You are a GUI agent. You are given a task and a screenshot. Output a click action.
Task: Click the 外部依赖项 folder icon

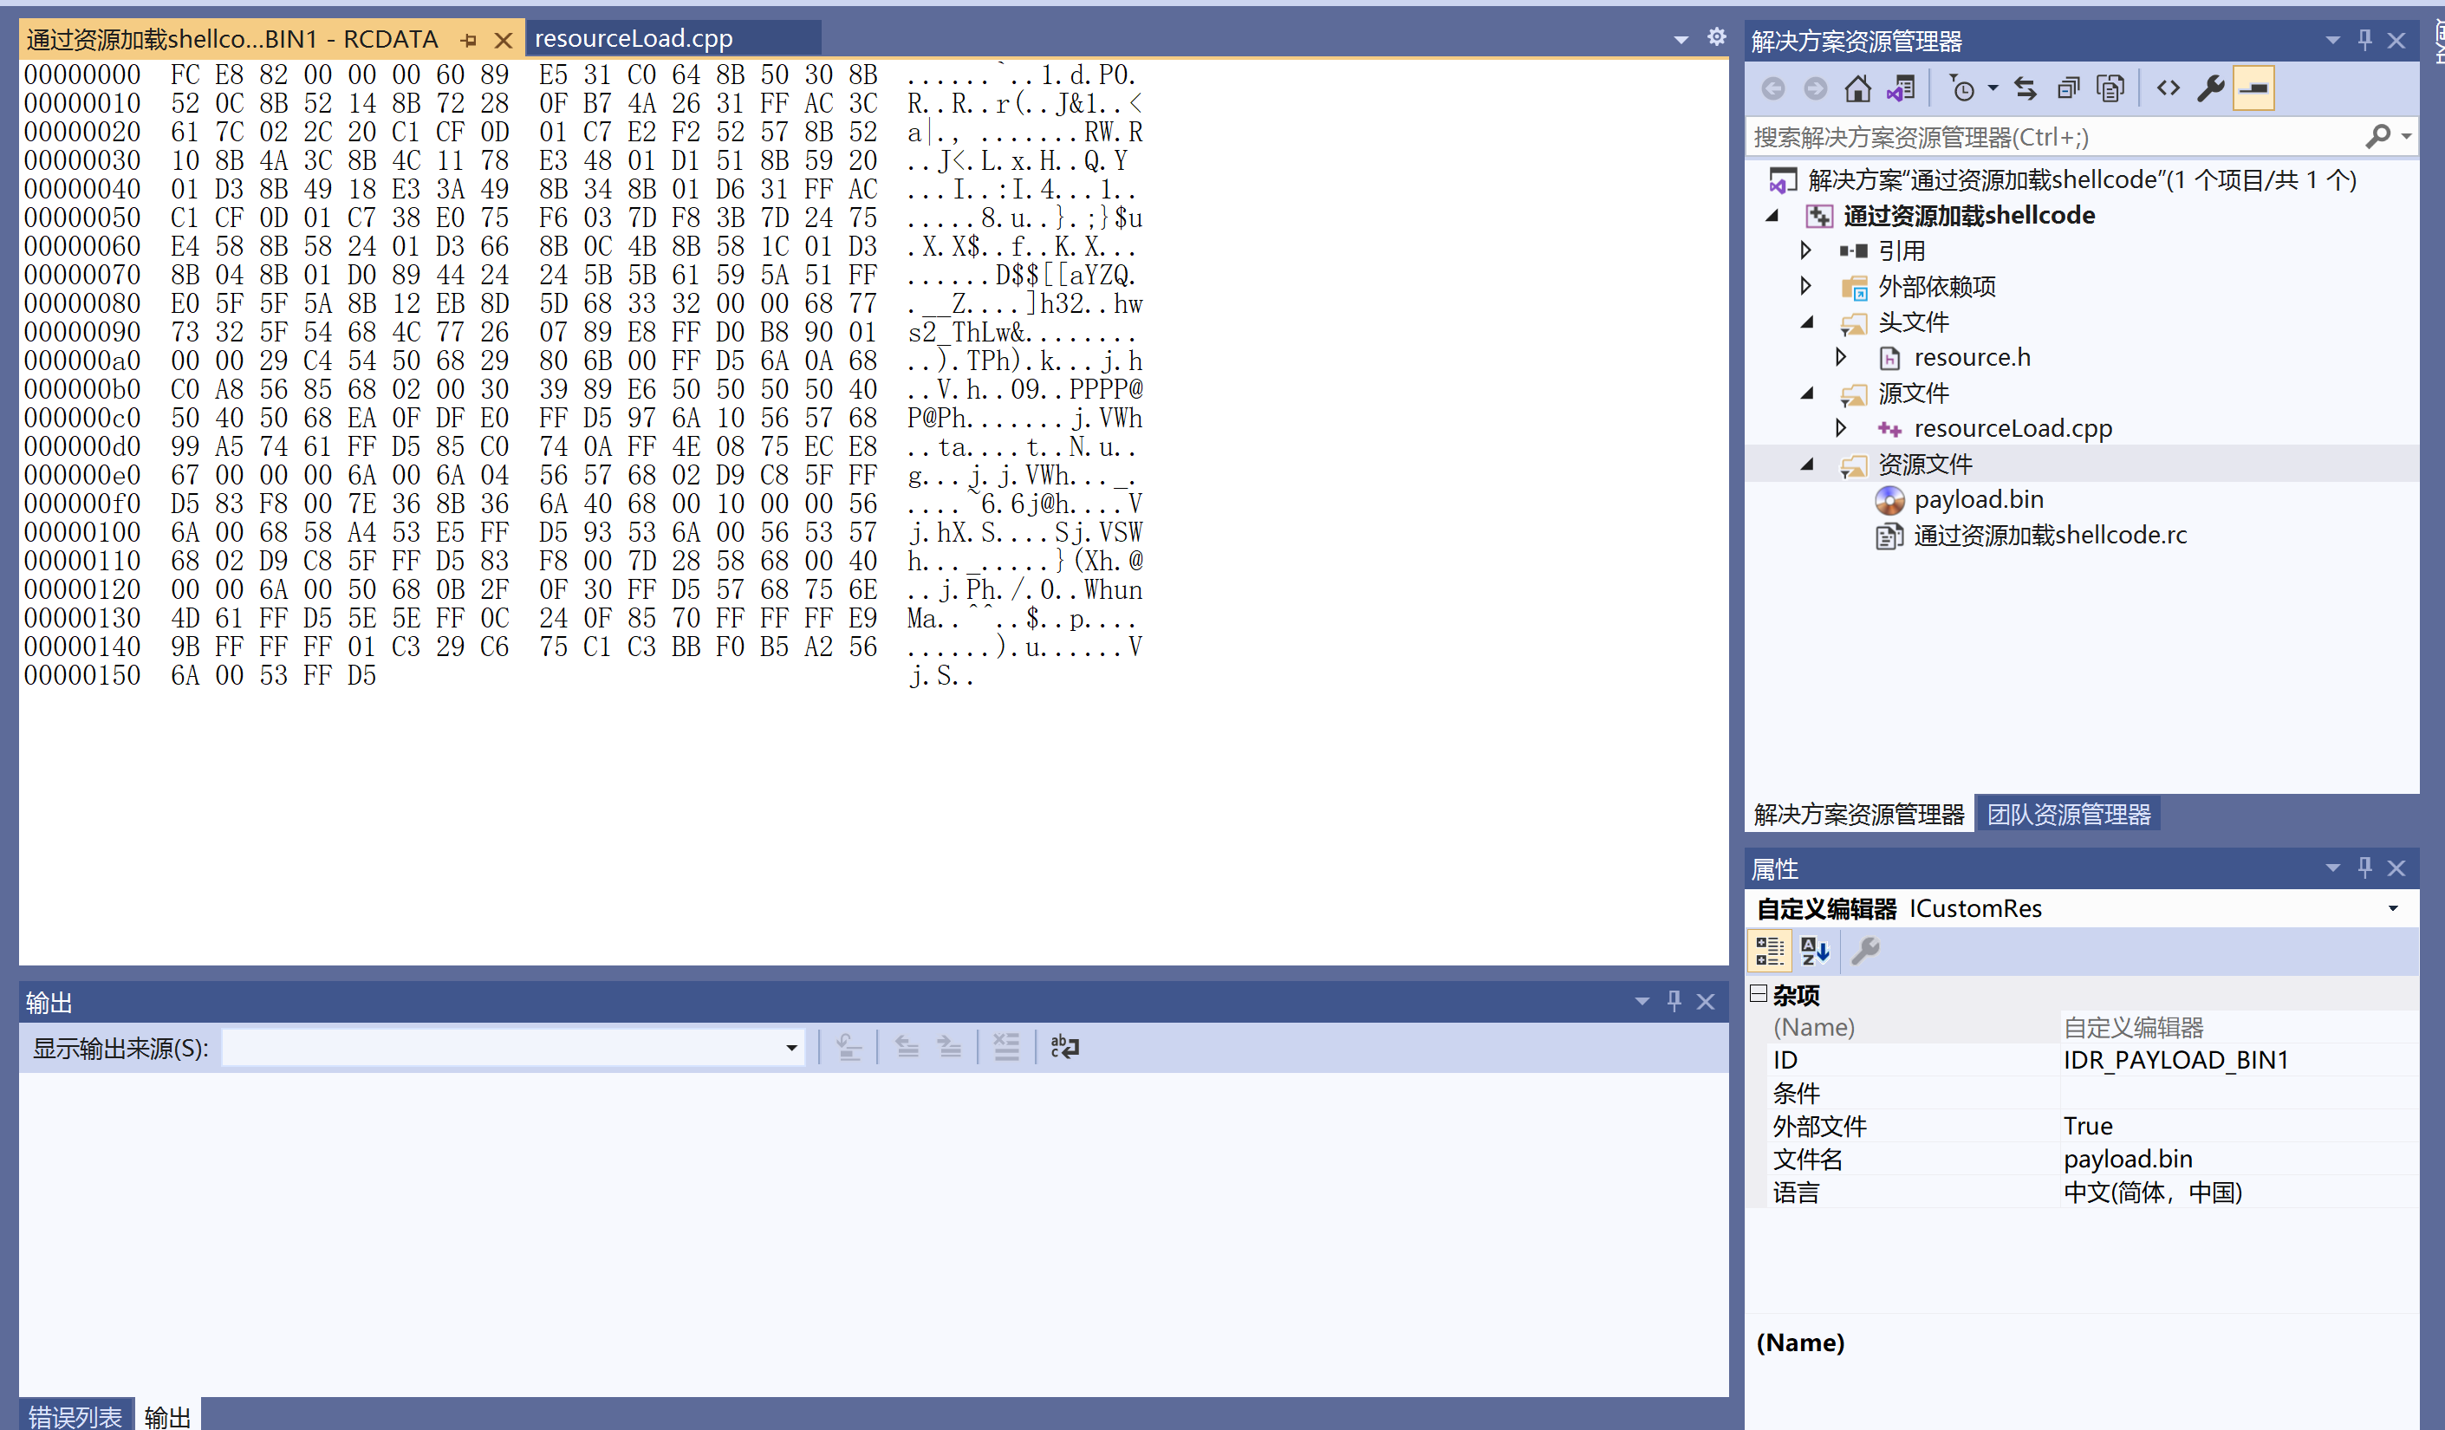coord(1853,287)
